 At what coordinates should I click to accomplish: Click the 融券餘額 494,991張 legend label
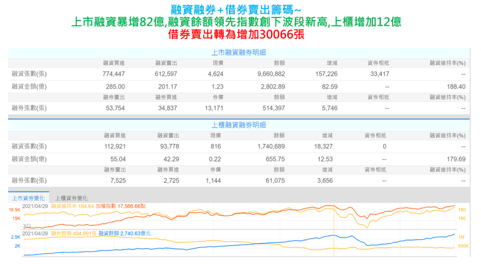pyautogui.click(x=73, y=233)
